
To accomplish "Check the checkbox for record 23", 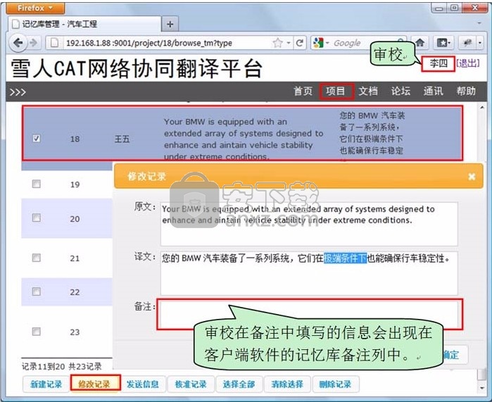I will [x=37, y=332].
